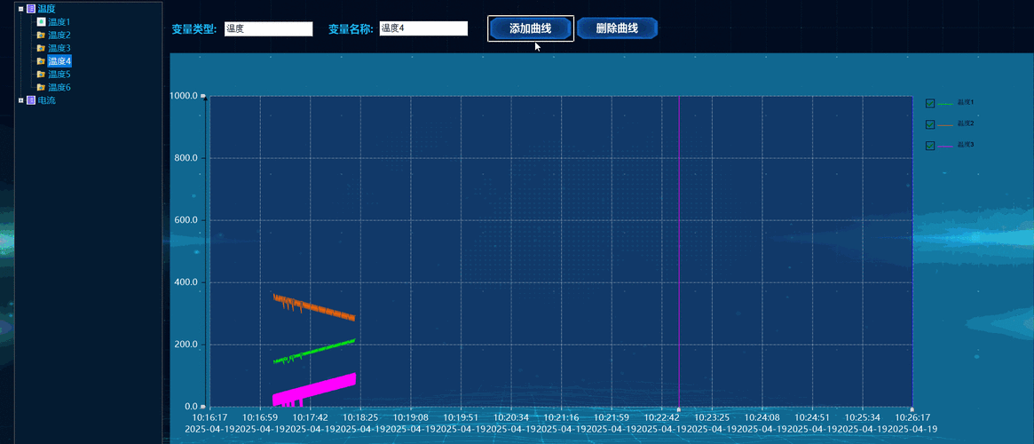Uncheck the 温度1 legend checkbox
This screenshot has width=1034, height=444.
[930, 104]
